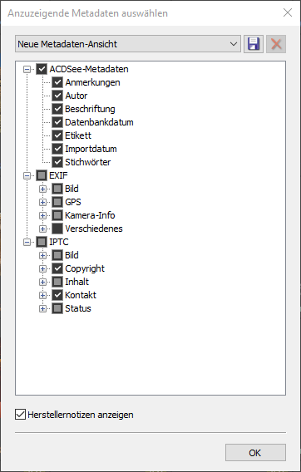The height and width of the screenshot is (472, 301).
Task: Close the Anzuzeigende Metadaten auswählen dialog
Action: pos(288,12)
